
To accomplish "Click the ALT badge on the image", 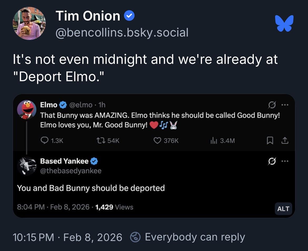I will pos(283,209).
